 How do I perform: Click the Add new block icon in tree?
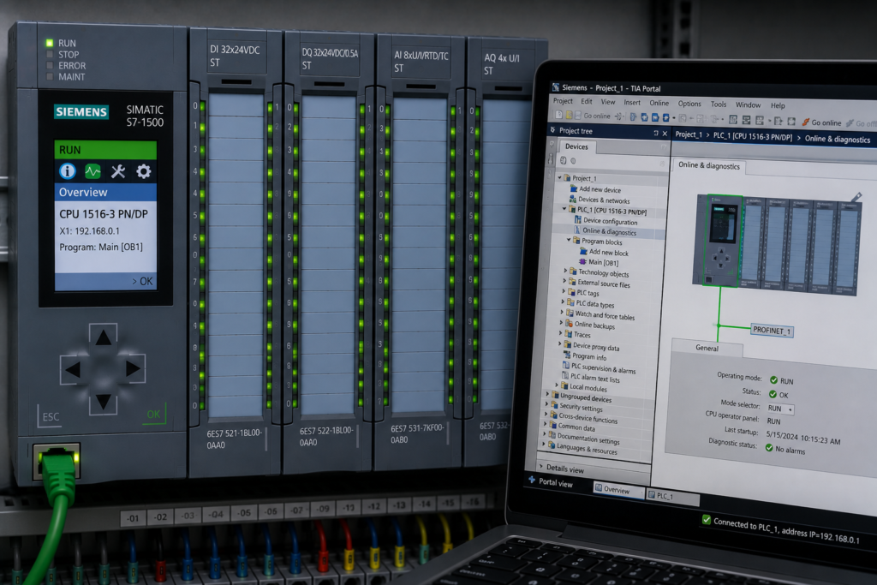(x=583, y=251)
